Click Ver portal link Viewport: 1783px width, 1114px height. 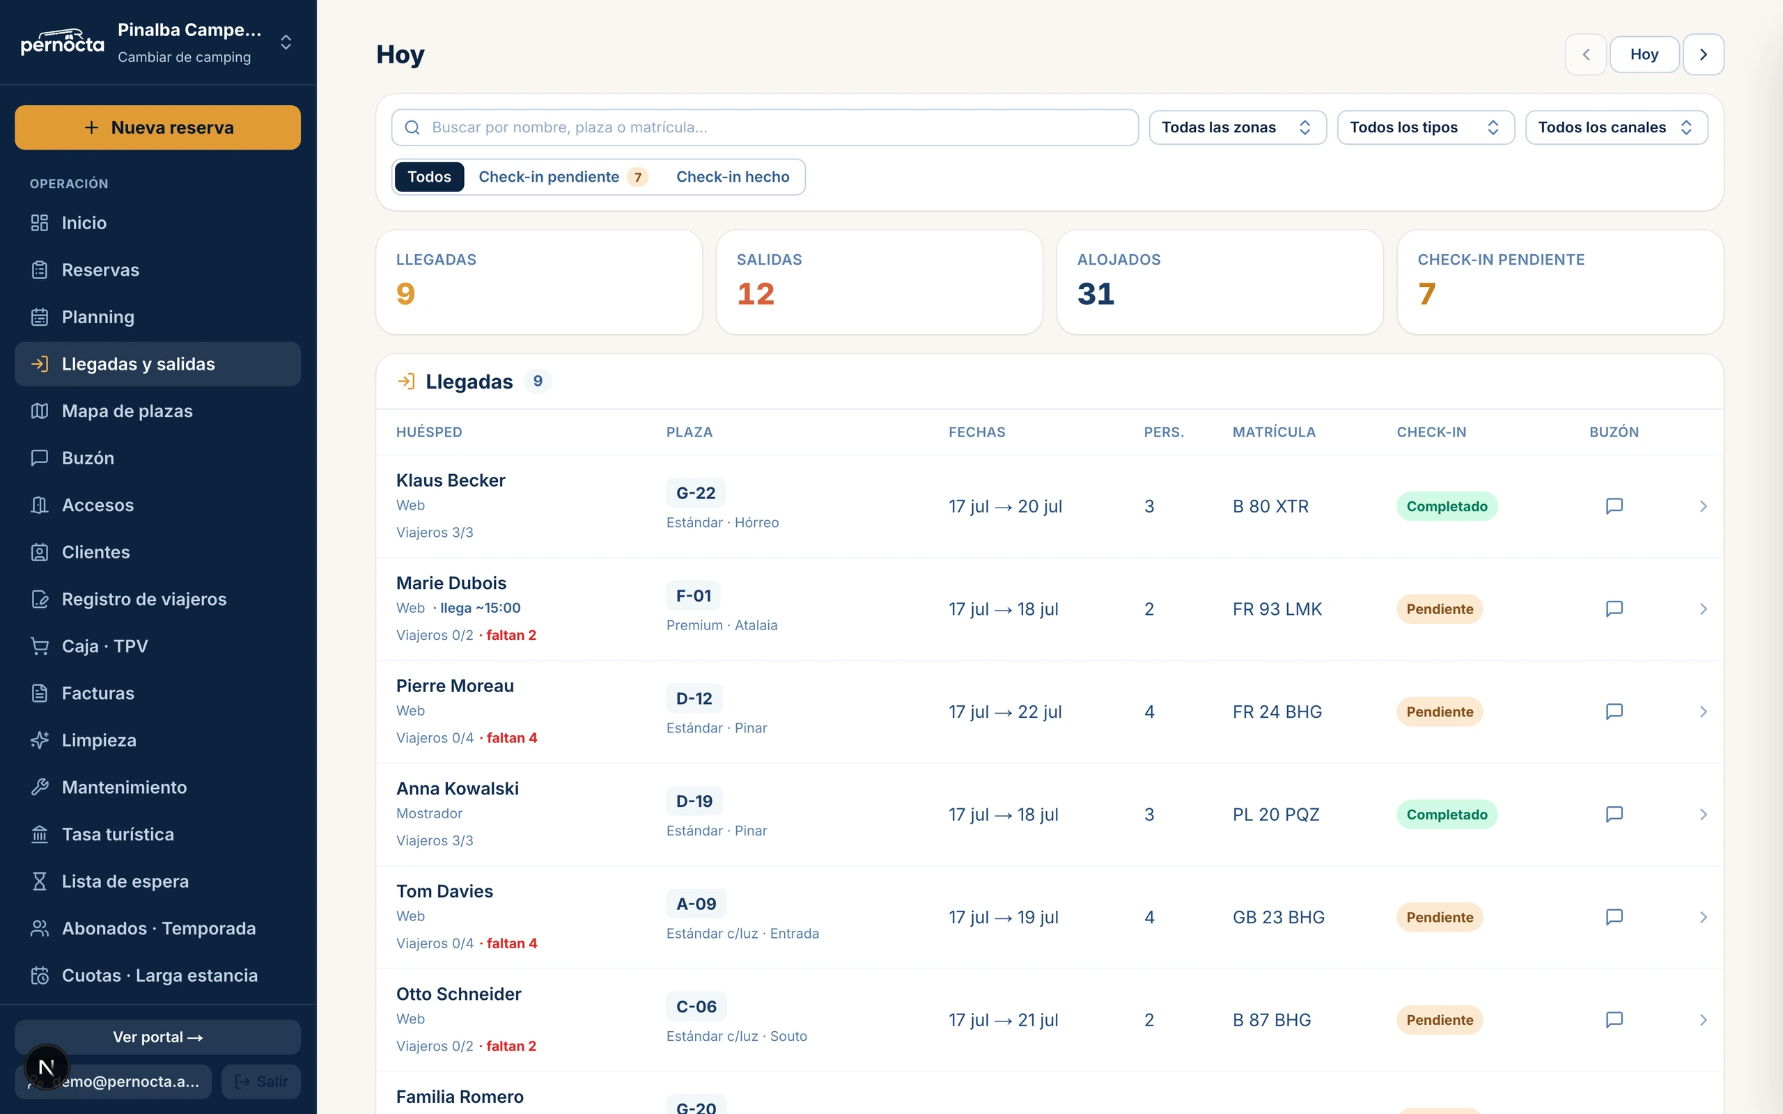[x=157, y=1037]
